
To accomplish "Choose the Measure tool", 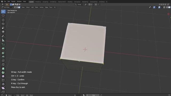I will 3,40.
